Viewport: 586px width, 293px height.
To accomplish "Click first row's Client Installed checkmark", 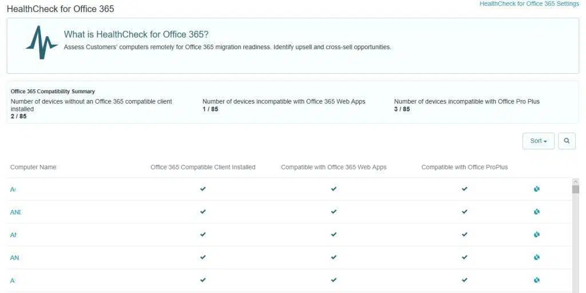I will point(203,189).
